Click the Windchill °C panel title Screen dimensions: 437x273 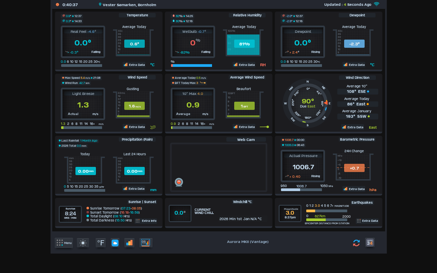[242, 202]
